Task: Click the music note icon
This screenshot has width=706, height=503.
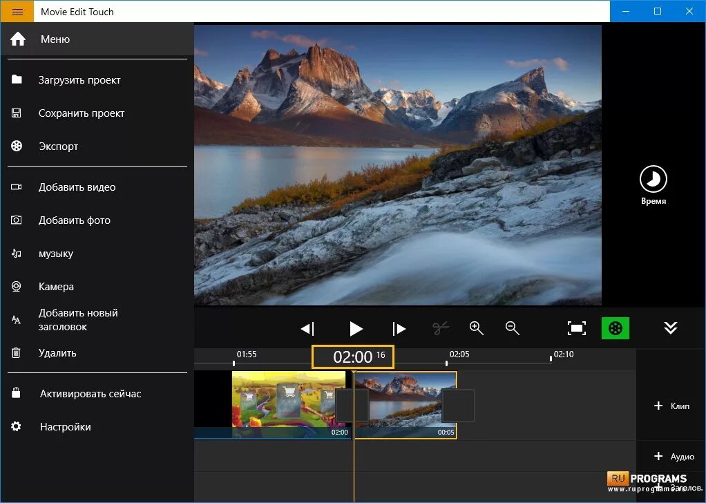Action: (16, 253)
